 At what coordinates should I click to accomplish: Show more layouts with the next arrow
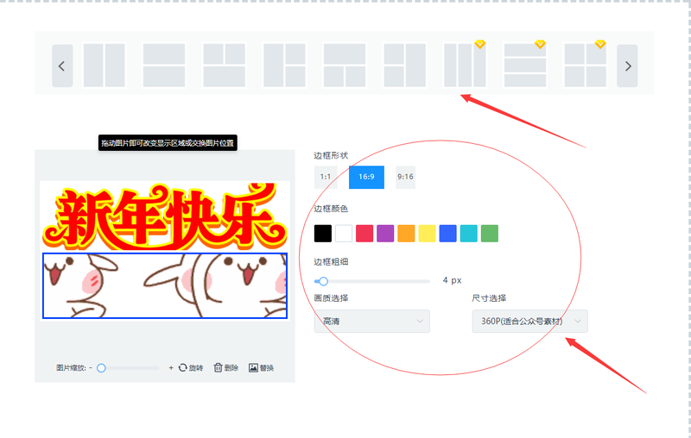point(627,66)
